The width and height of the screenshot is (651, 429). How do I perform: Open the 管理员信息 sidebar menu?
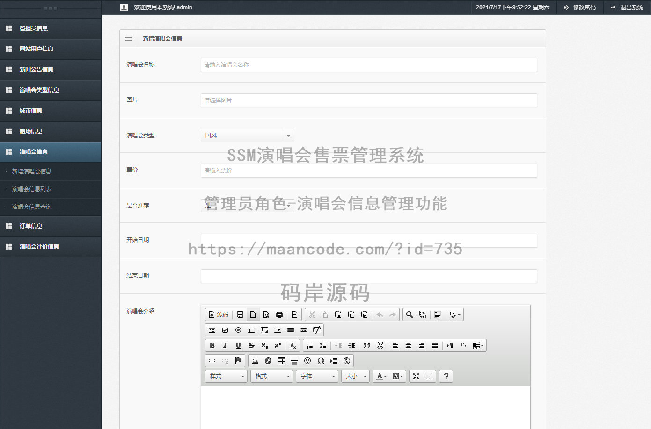51,29
